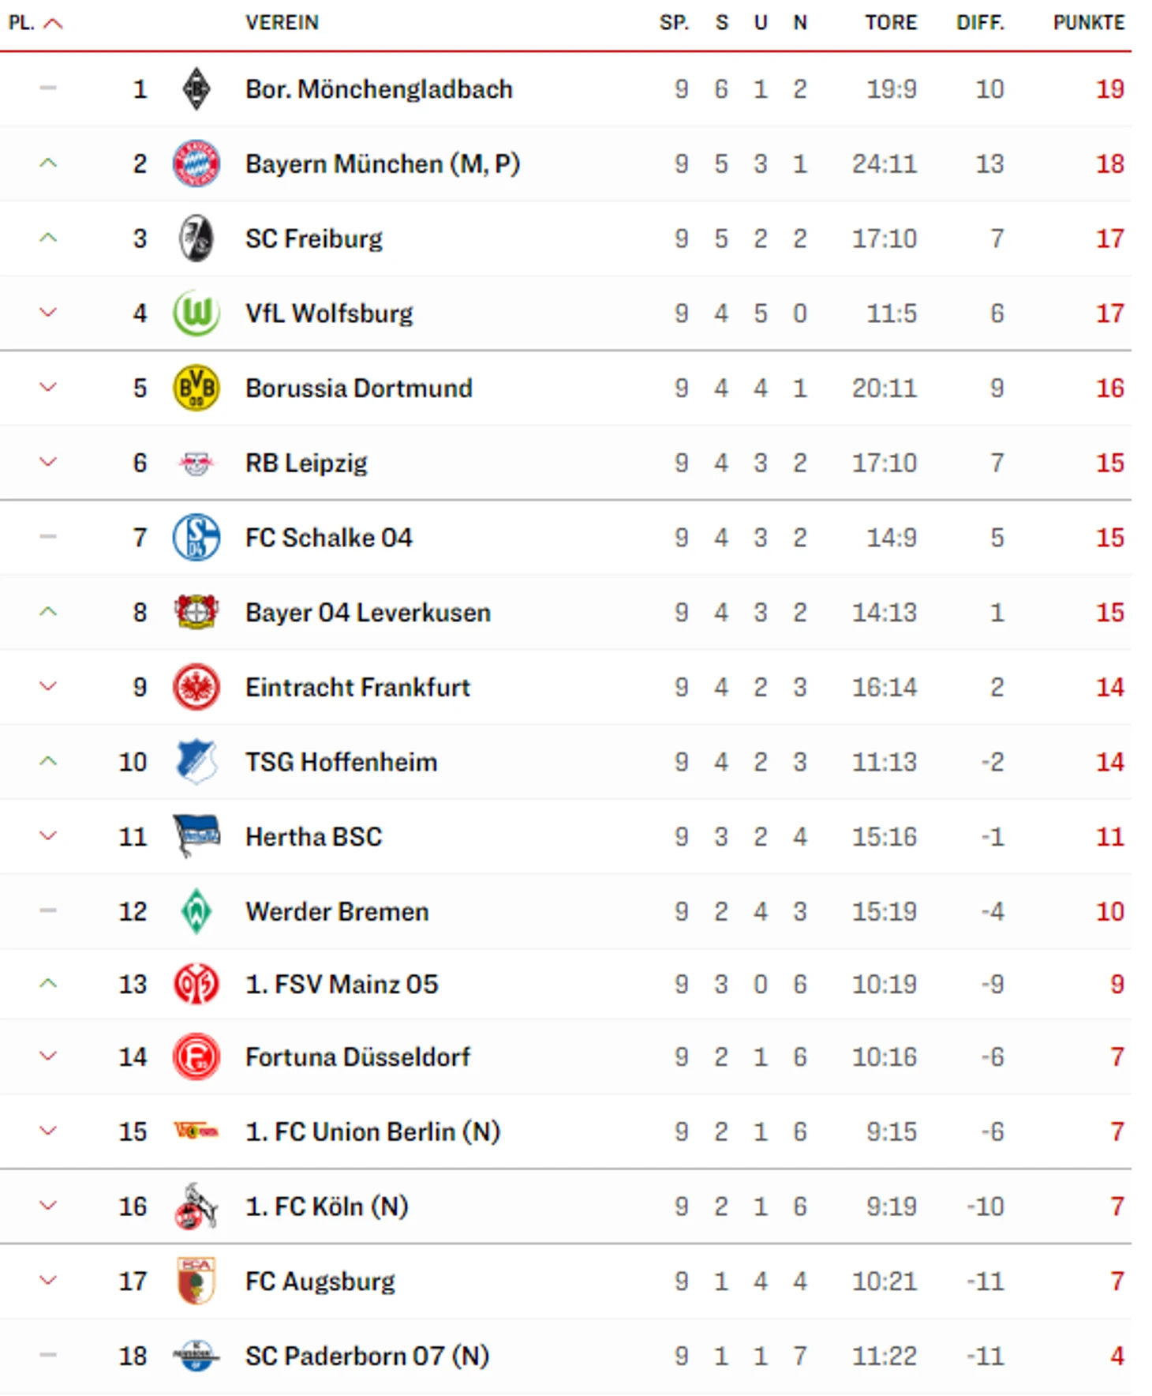Screen dimensions: 1152x1396
Task: Sort table by the PL. column arrow
Action: coord(53,23)
